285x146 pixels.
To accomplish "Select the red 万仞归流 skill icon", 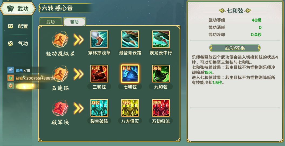I will click(x=161, y=108).
